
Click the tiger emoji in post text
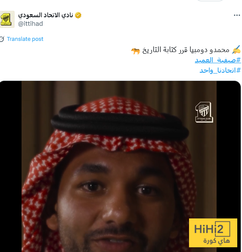point(136,51)
